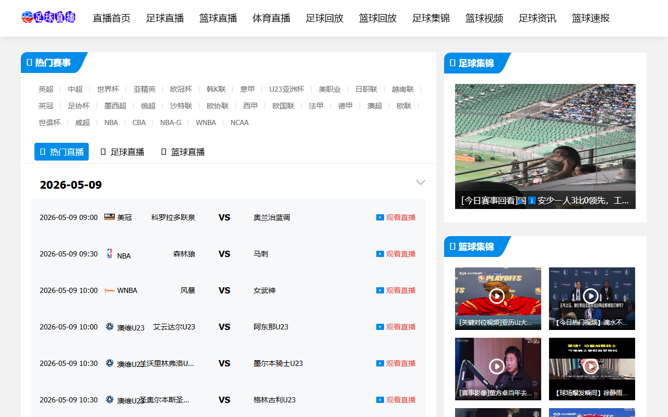
Task: Switch to 热门直播 tab
Action: (x=62, y=152)
